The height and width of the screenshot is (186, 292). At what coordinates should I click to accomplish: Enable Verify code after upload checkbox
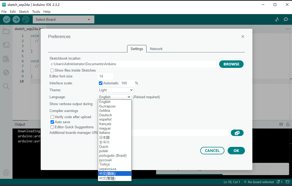coord(52,117)
